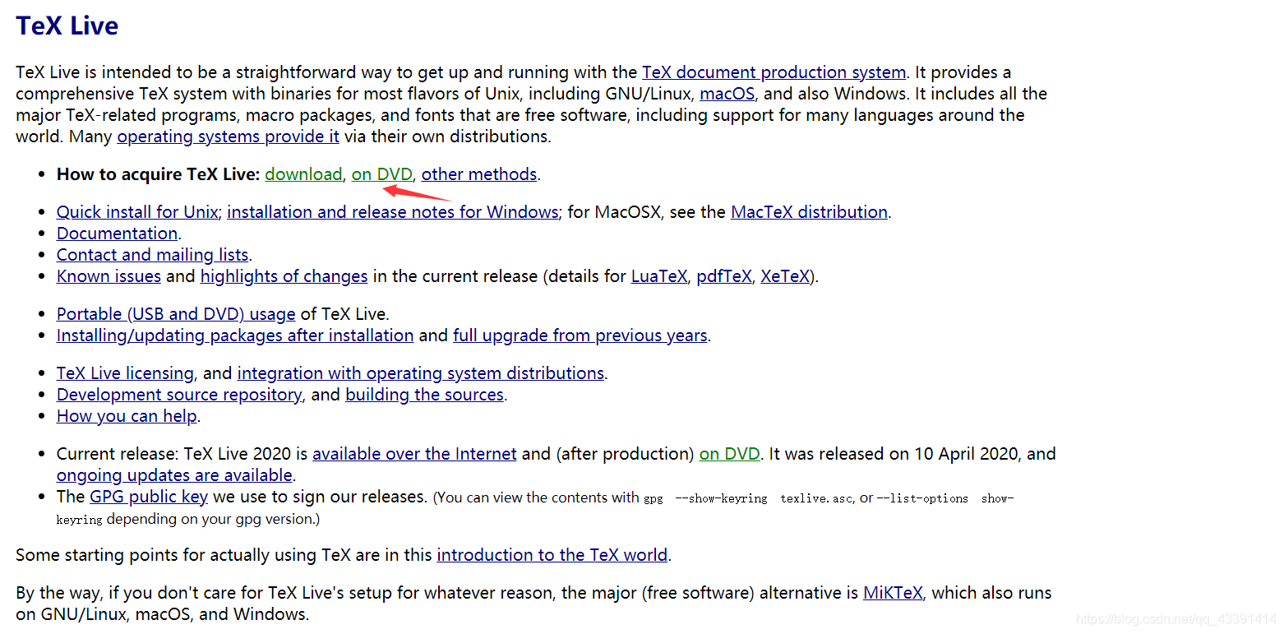Open Installing/updating packages after installation
The height and width of the screenshot is (634, 1284).
coord(235,336)
